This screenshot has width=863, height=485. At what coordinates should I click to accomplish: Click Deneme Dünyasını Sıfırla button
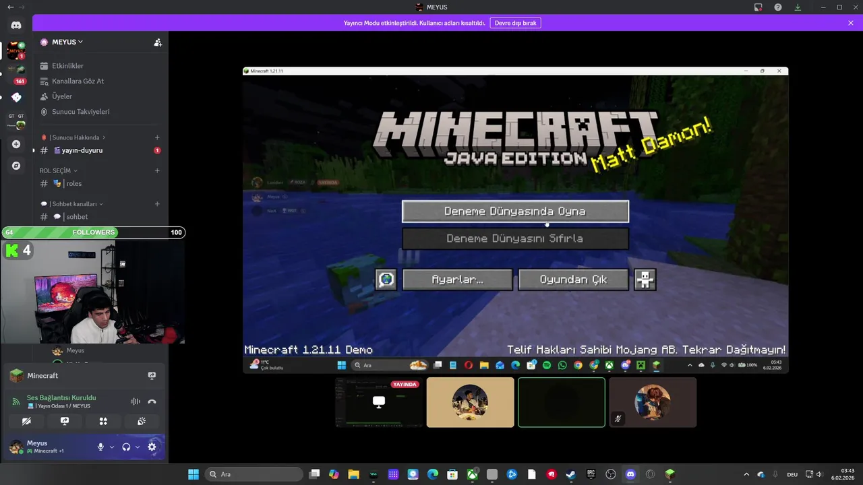pos(515,238)
